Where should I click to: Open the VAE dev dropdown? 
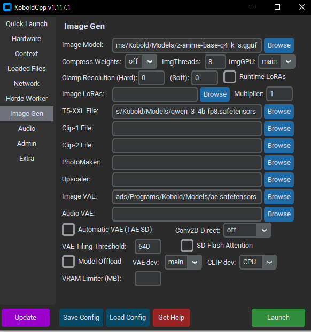[x=183, y=262]
